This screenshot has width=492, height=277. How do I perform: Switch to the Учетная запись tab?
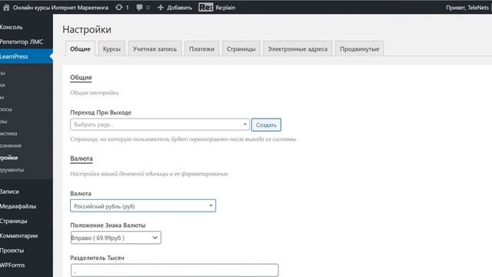(155, 49)
